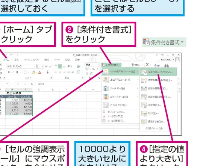Open the 配置 group dialog launcher
This screenshot has width=203, height=166.
[83, 78]
